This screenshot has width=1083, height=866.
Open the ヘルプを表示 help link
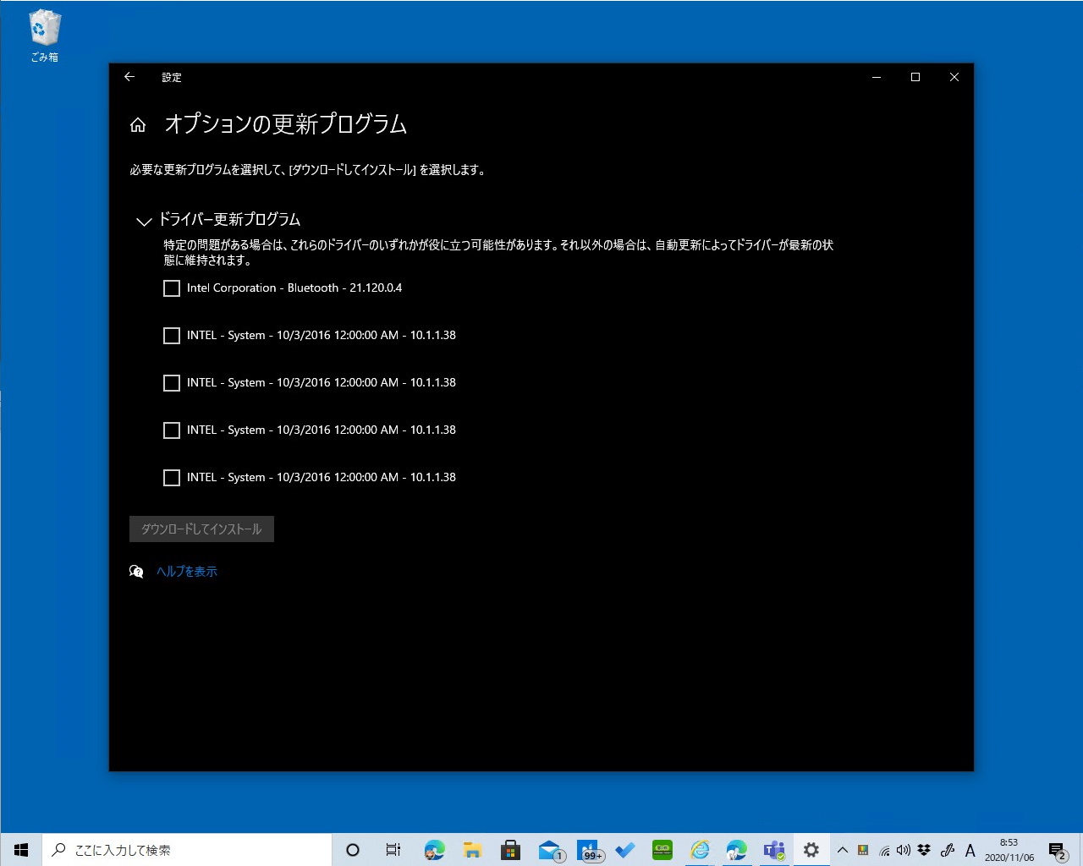[185, 571]
